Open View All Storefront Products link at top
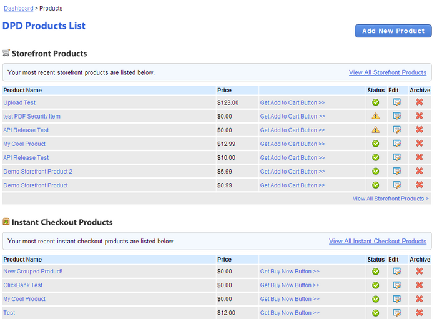The image size is (437, 319). 388,72
